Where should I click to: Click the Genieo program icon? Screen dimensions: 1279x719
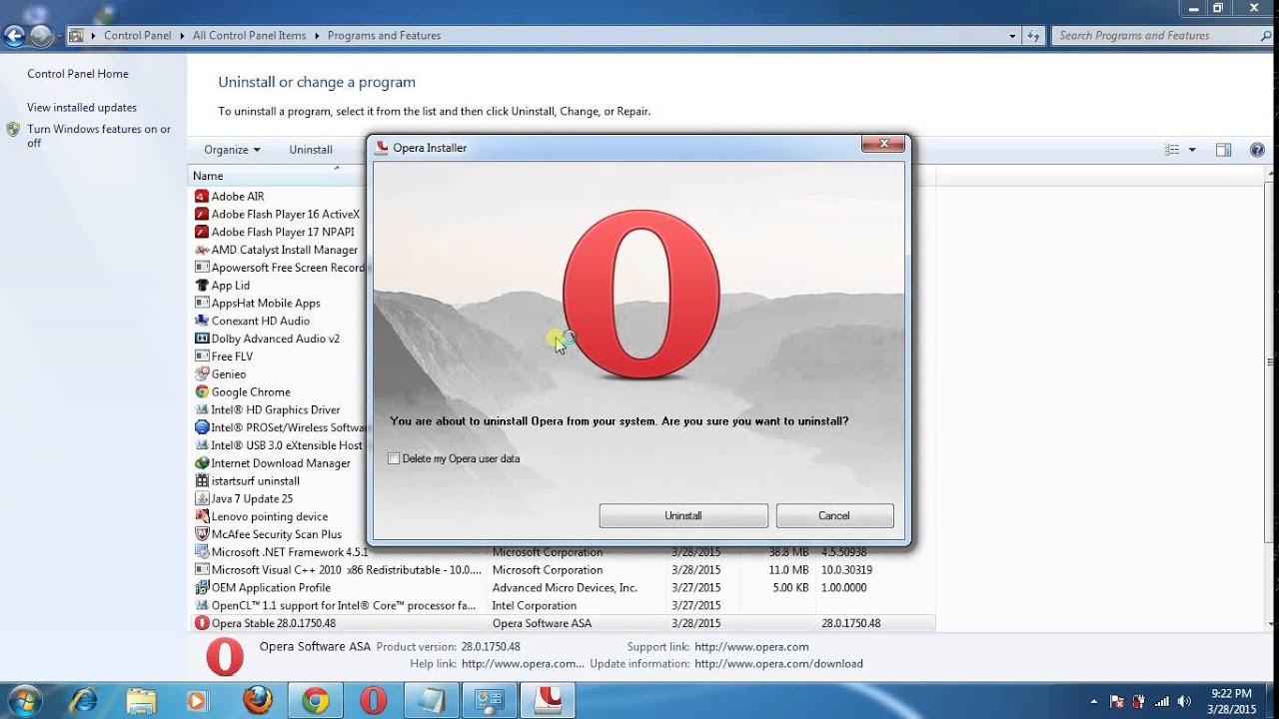202,374
